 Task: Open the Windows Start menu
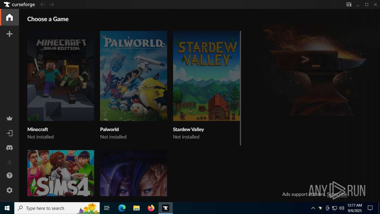[x=7, y=208]
